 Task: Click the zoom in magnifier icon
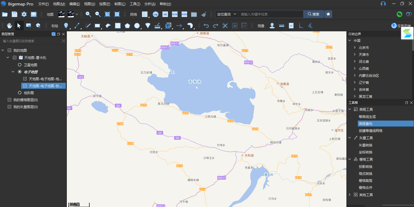tap(88, 14)
